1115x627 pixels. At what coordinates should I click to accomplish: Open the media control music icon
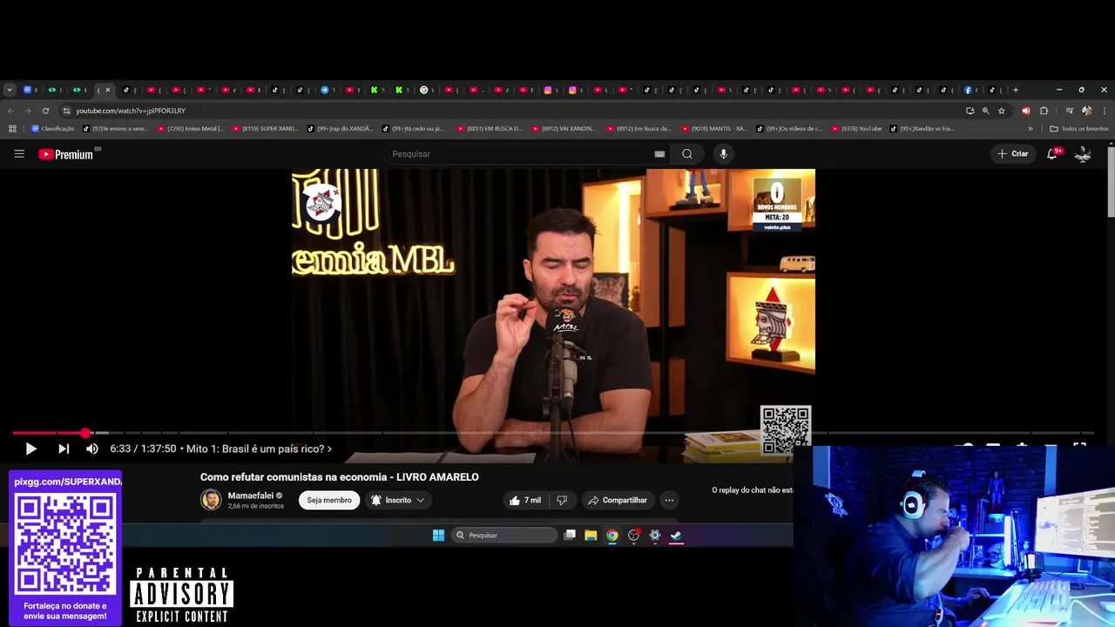[x=1070, y=111]
